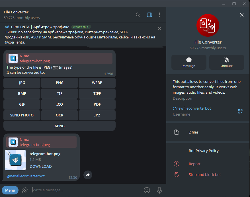250x197 pixels.
Task: Show QR code for bot username
Action: (x=240, y=111)
